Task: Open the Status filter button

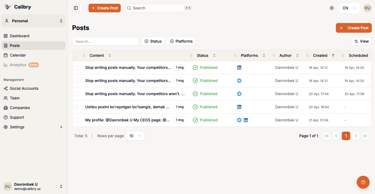Action: click(x=153, y=41)
